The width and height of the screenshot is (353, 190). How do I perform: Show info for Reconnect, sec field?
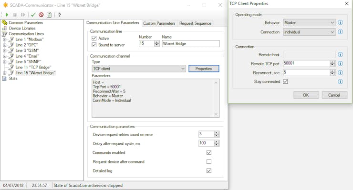[341, 73]
